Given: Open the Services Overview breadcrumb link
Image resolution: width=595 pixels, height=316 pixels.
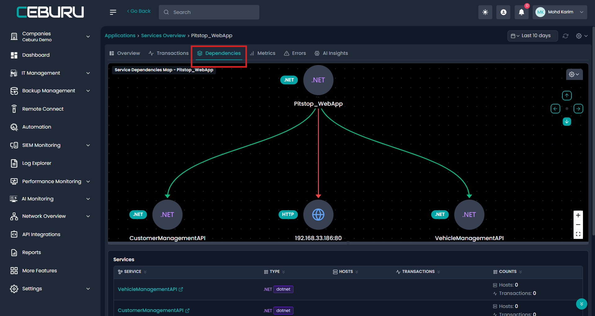Looking at the screenshot, I should click(x=163, y=36).
